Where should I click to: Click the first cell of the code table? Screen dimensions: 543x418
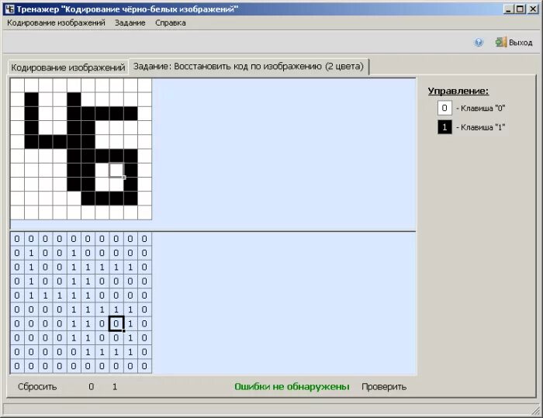[17, 239]
